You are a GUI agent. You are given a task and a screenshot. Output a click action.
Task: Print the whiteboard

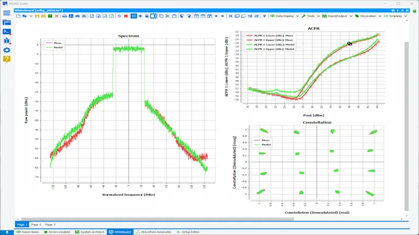click(64, 16)
